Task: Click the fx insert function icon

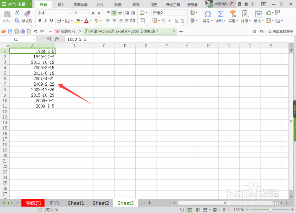Action: pos(57,39)
